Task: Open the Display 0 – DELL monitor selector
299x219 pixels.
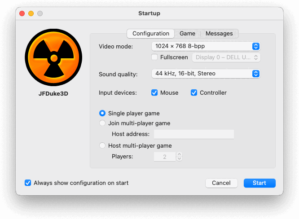Action: 226,57
